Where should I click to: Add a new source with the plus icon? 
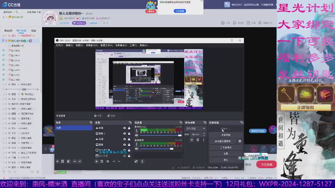point(97,161)
